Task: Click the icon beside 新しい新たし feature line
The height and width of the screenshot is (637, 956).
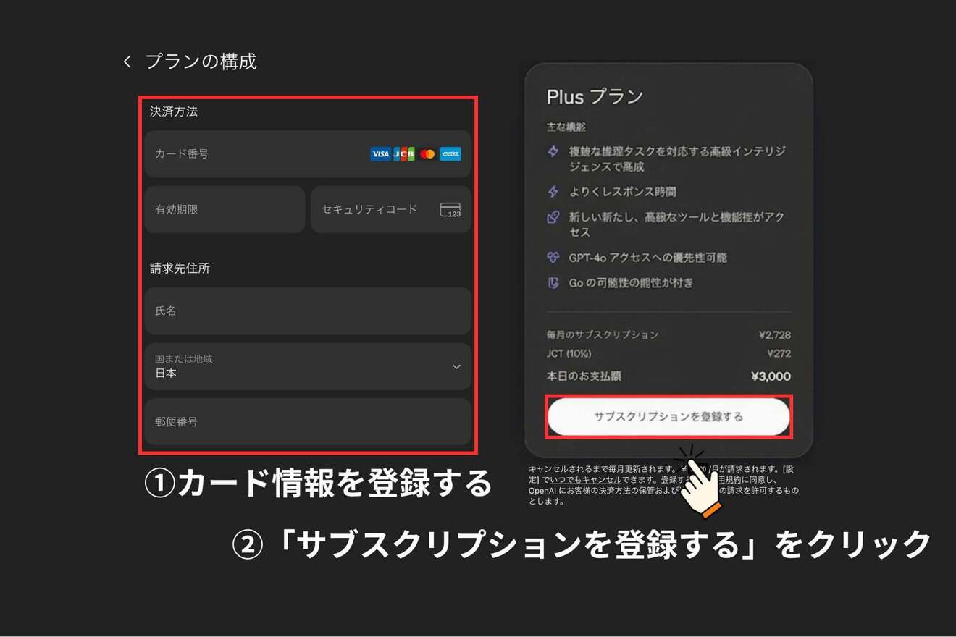Action: (553, 217)
